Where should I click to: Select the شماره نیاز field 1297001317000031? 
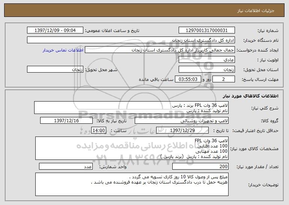coord(206,30)
